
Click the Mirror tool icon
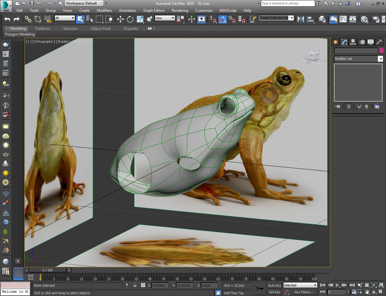[301, 19]
